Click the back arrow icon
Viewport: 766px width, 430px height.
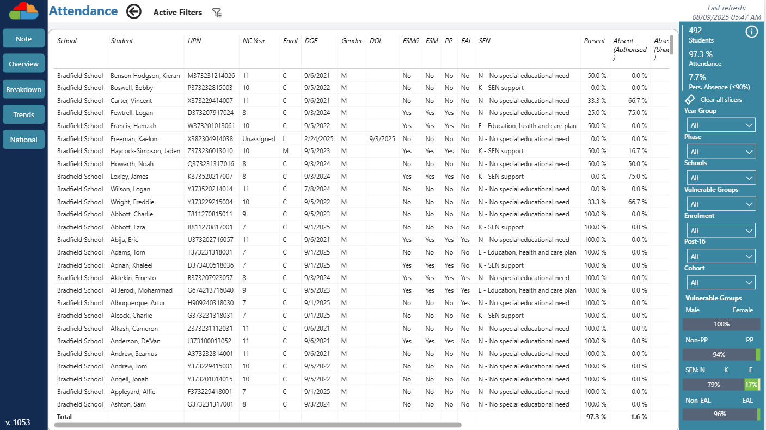(134, 11)
